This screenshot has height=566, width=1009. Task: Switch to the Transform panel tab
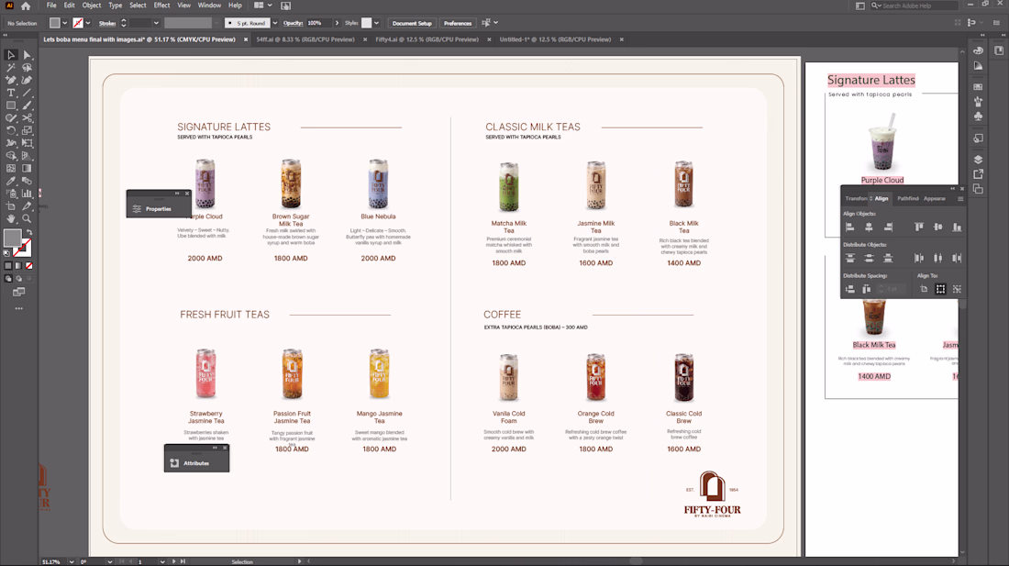(857, 199)
